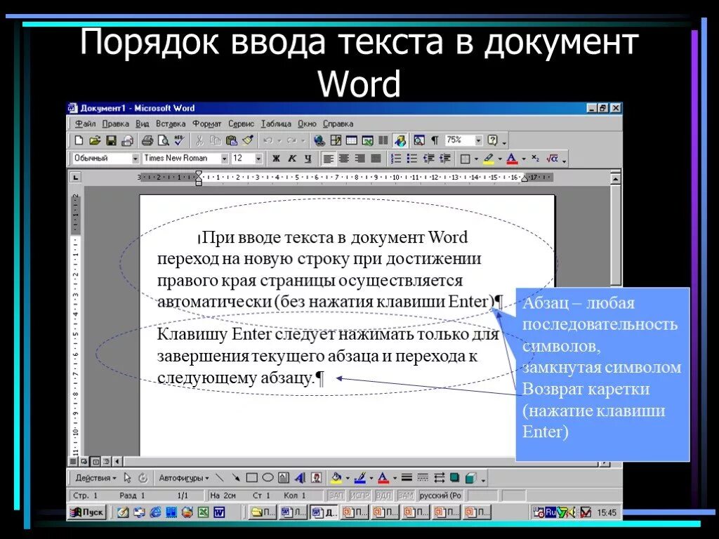Insert an Excel worksheet icon
This screenshot has height=539, width=719.
368,140
